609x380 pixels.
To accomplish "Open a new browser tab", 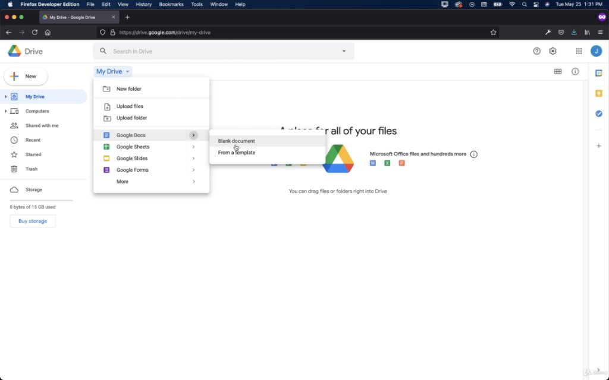I will [x=127, y=17].
